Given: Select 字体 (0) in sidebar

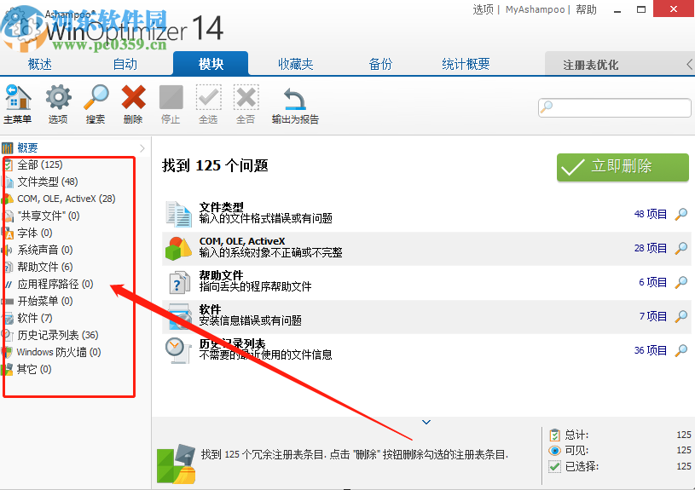Looking at the screenshot, I should click(35, 233).
